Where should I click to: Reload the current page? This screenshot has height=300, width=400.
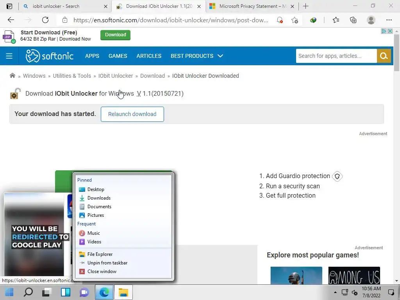(45, 20)
